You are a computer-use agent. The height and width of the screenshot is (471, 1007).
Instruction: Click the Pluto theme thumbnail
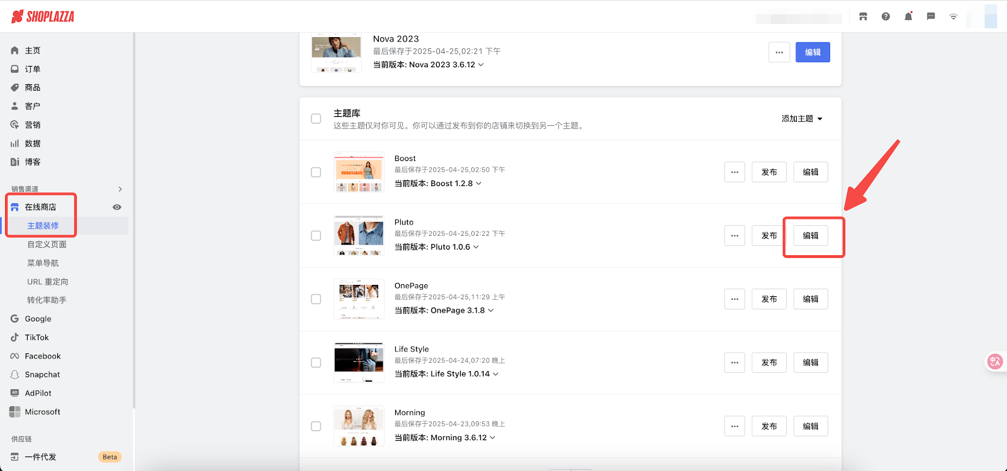359,236
